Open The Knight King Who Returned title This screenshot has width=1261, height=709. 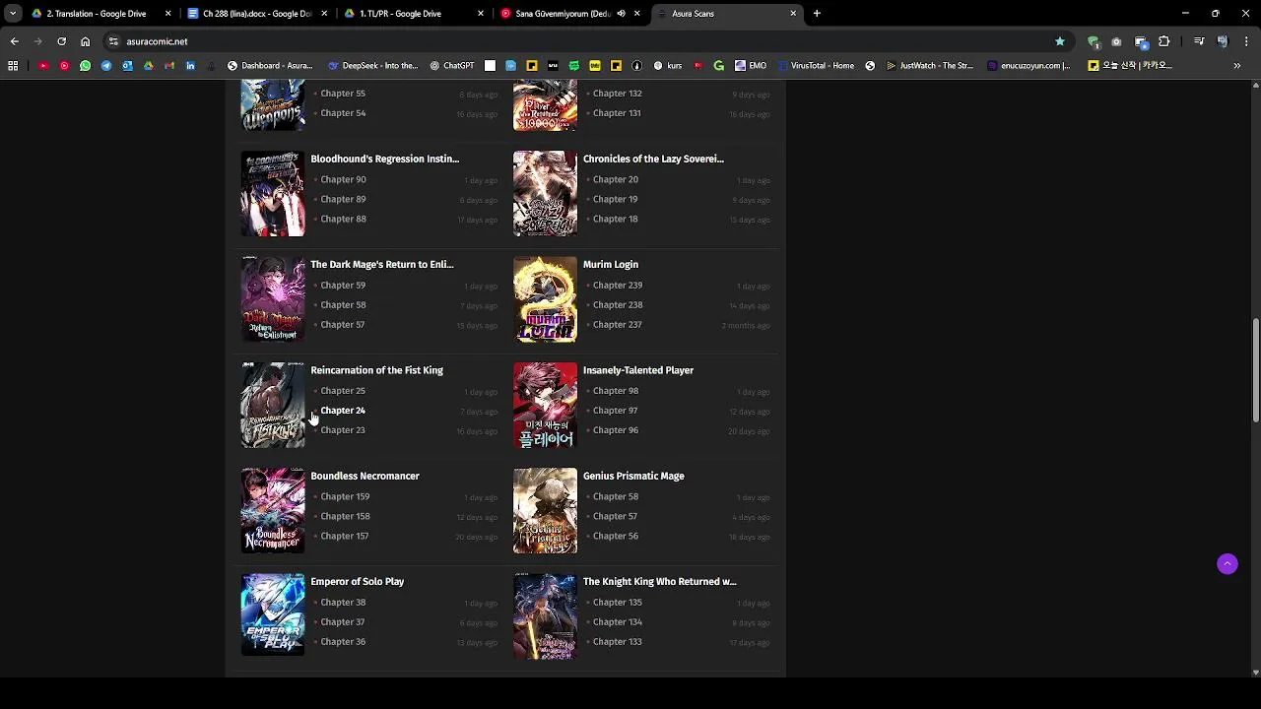tap(659, 581)
